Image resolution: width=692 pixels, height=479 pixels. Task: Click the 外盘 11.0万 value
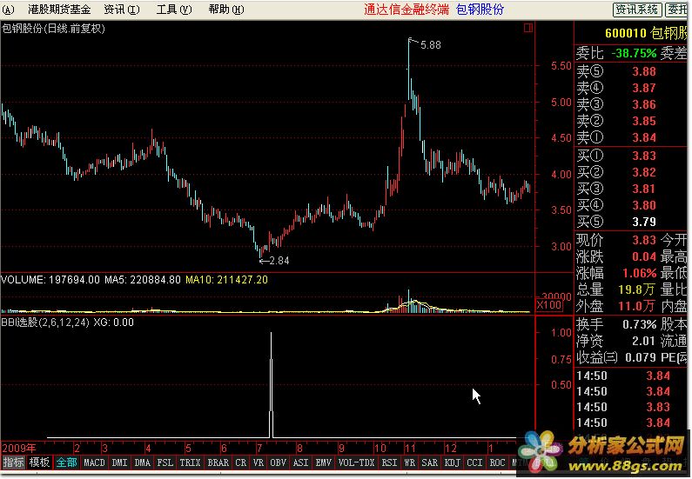coord(637,306)
